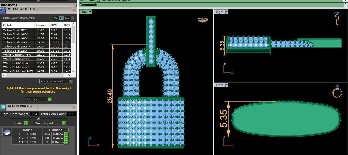The image size is (348, 155).
Task: Click the Gem Reporter panel icon
Action: 3,107
